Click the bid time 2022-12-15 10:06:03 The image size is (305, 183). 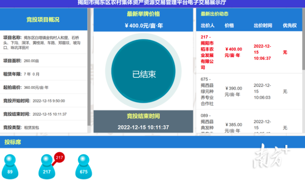click(x=263, y=91)
